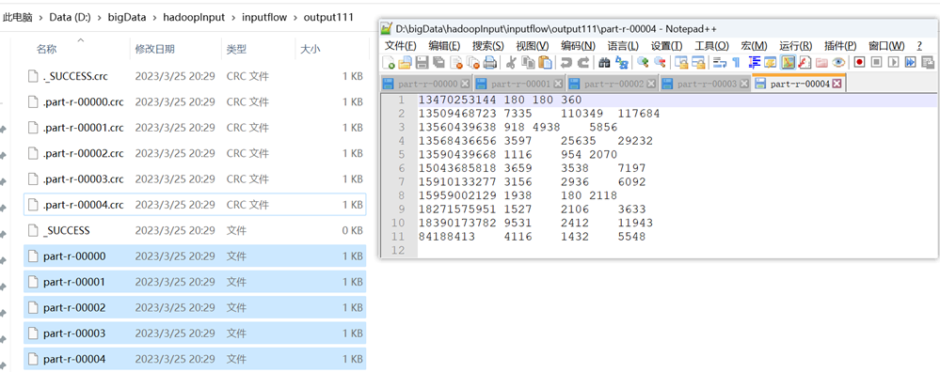Switch to the part-r-00000 tab

[x=426, y=85]
